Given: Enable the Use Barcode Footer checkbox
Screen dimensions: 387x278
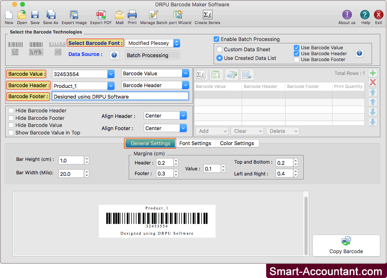Looking at the screenshot, I should [x=297, y=60].
